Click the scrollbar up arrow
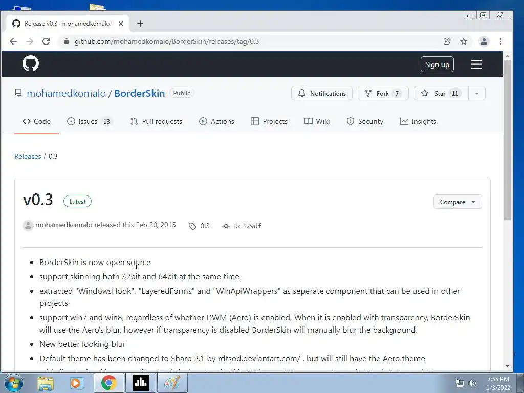The height and width of the screenshot is (393, 524). coord(507,55)
